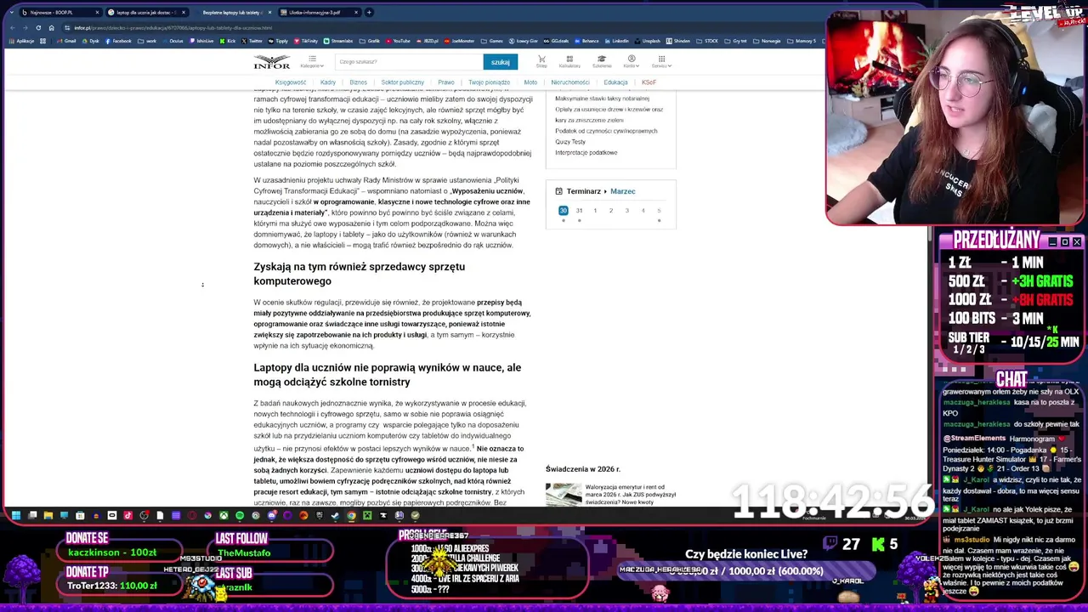1088x612 pixels.
Task: Open the Księgowość menu item
Action: coord(291,82)
